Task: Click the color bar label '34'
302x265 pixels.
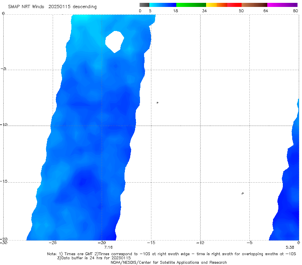Action: 204,11
